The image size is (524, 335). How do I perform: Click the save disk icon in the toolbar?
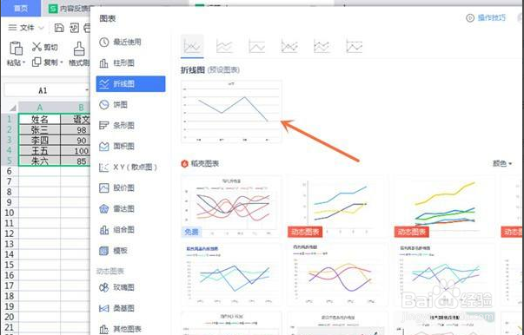tap(59, 28)
